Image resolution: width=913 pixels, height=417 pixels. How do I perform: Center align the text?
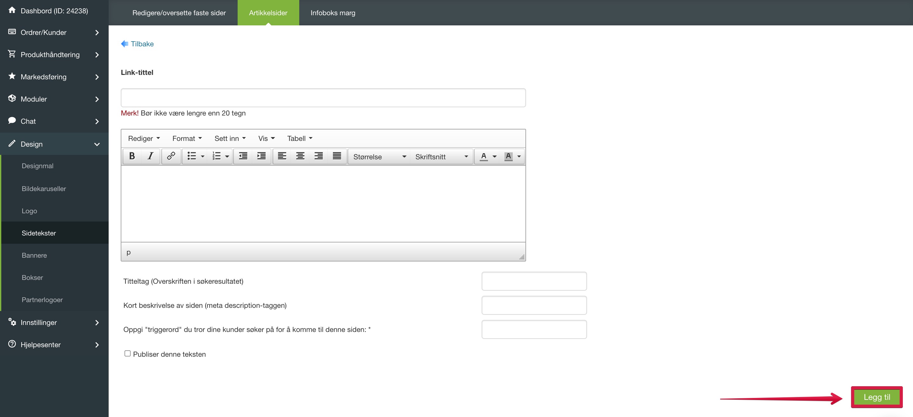300,156
